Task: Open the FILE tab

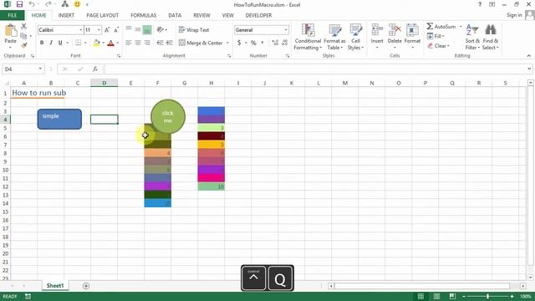Action: (12, 15)
